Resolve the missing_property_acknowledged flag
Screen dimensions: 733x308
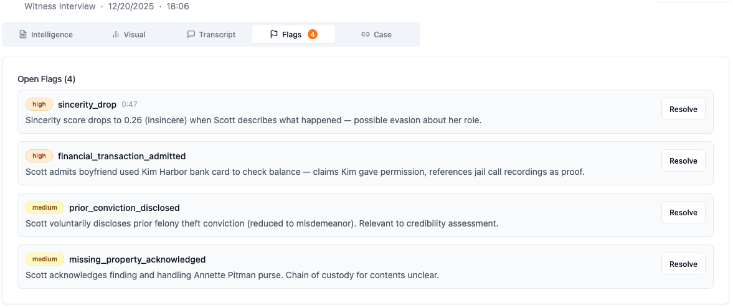(x=683, y=264)
